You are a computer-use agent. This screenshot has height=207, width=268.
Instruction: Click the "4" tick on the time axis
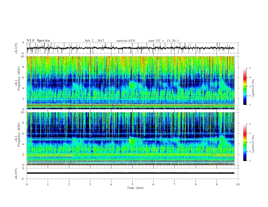[111, 184]
